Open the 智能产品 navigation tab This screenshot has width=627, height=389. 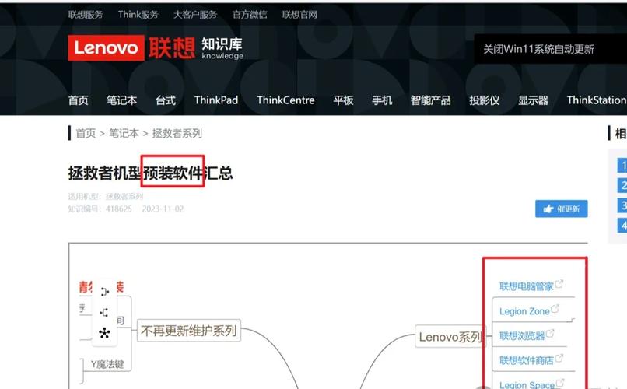(x=431, y=100)
